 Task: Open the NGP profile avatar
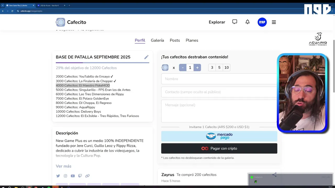[x=262, y=22]
